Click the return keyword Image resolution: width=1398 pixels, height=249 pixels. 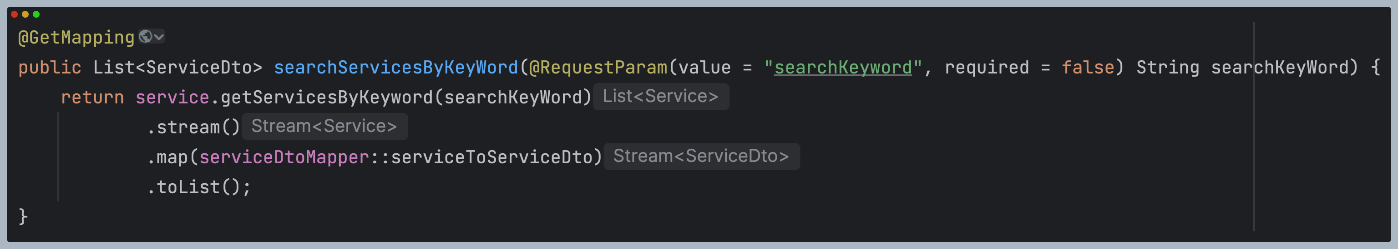[92, 98]
